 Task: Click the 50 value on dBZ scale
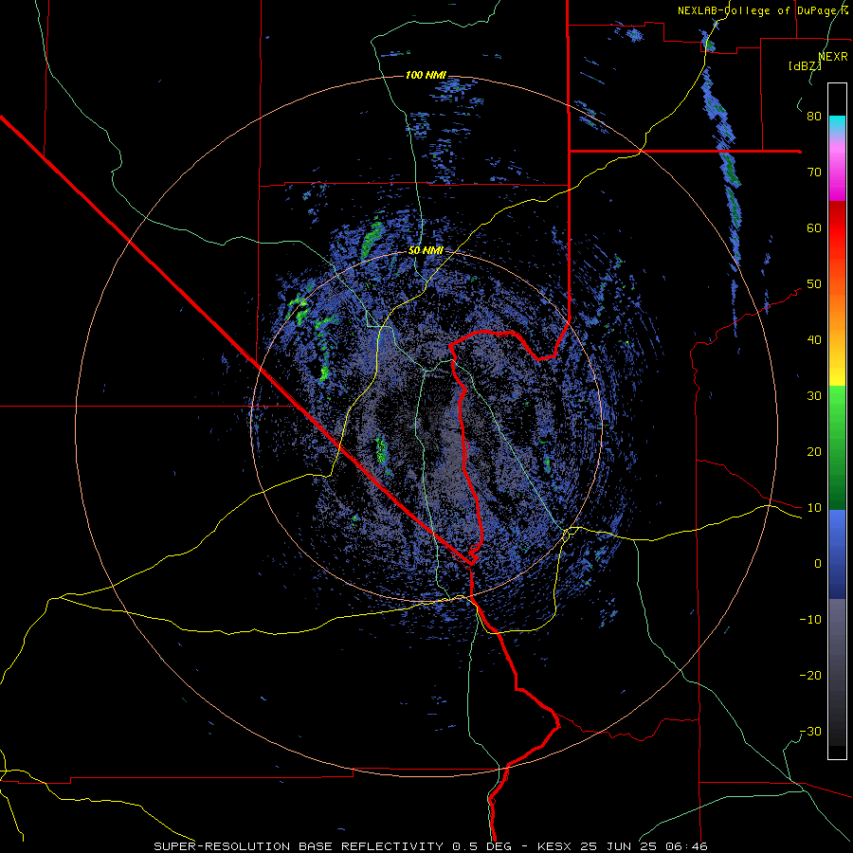tap(814, 284)
